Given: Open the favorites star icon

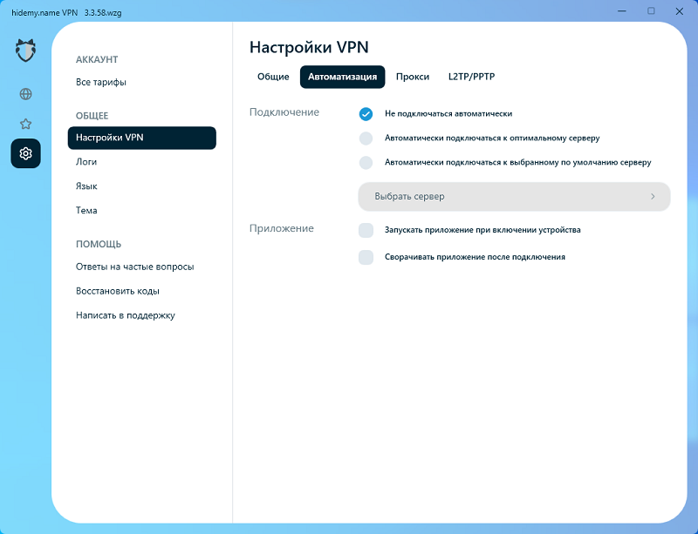Looking at the screenshot, I should 25,124.
